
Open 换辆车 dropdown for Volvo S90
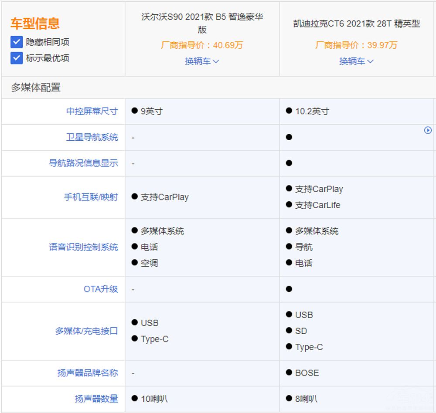(202, 61)
